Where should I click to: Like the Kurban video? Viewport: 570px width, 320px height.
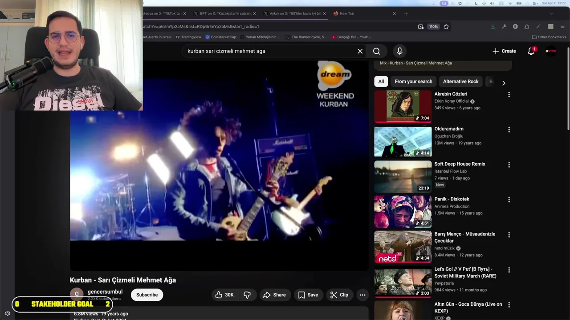click(224, 295)
